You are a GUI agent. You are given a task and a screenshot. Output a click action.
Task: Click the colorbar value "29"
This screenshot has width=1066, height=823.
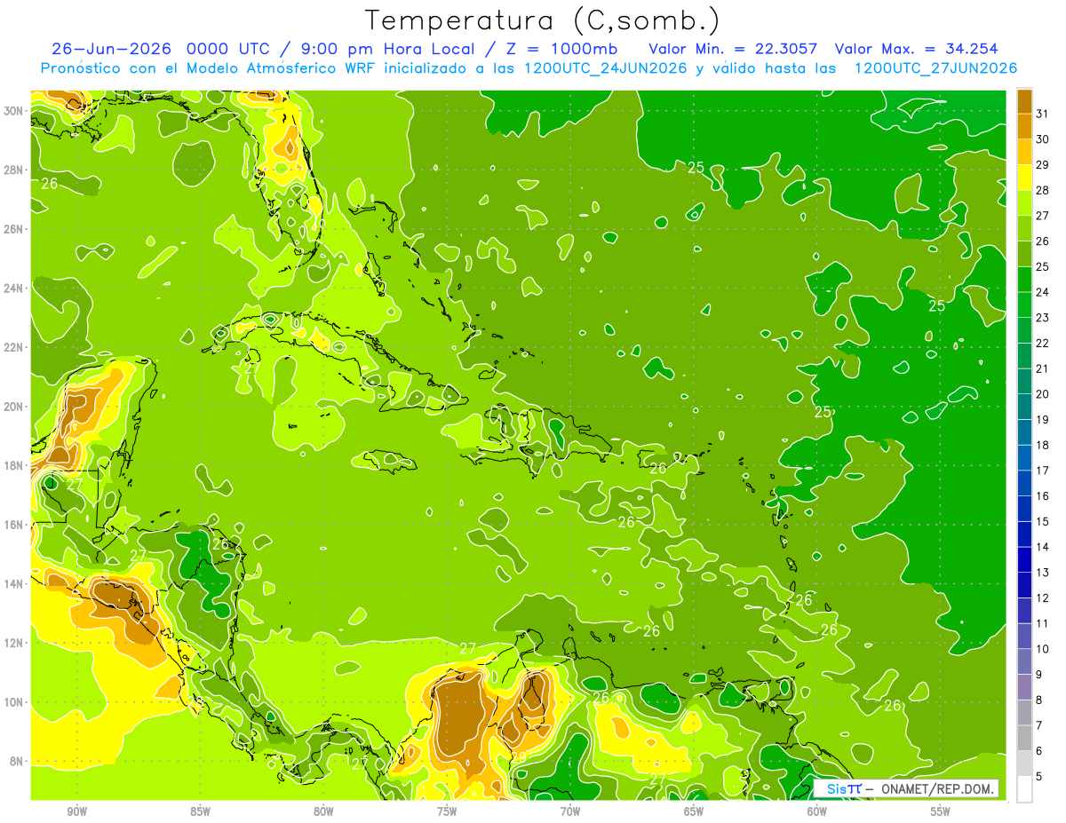[1043, 164]
